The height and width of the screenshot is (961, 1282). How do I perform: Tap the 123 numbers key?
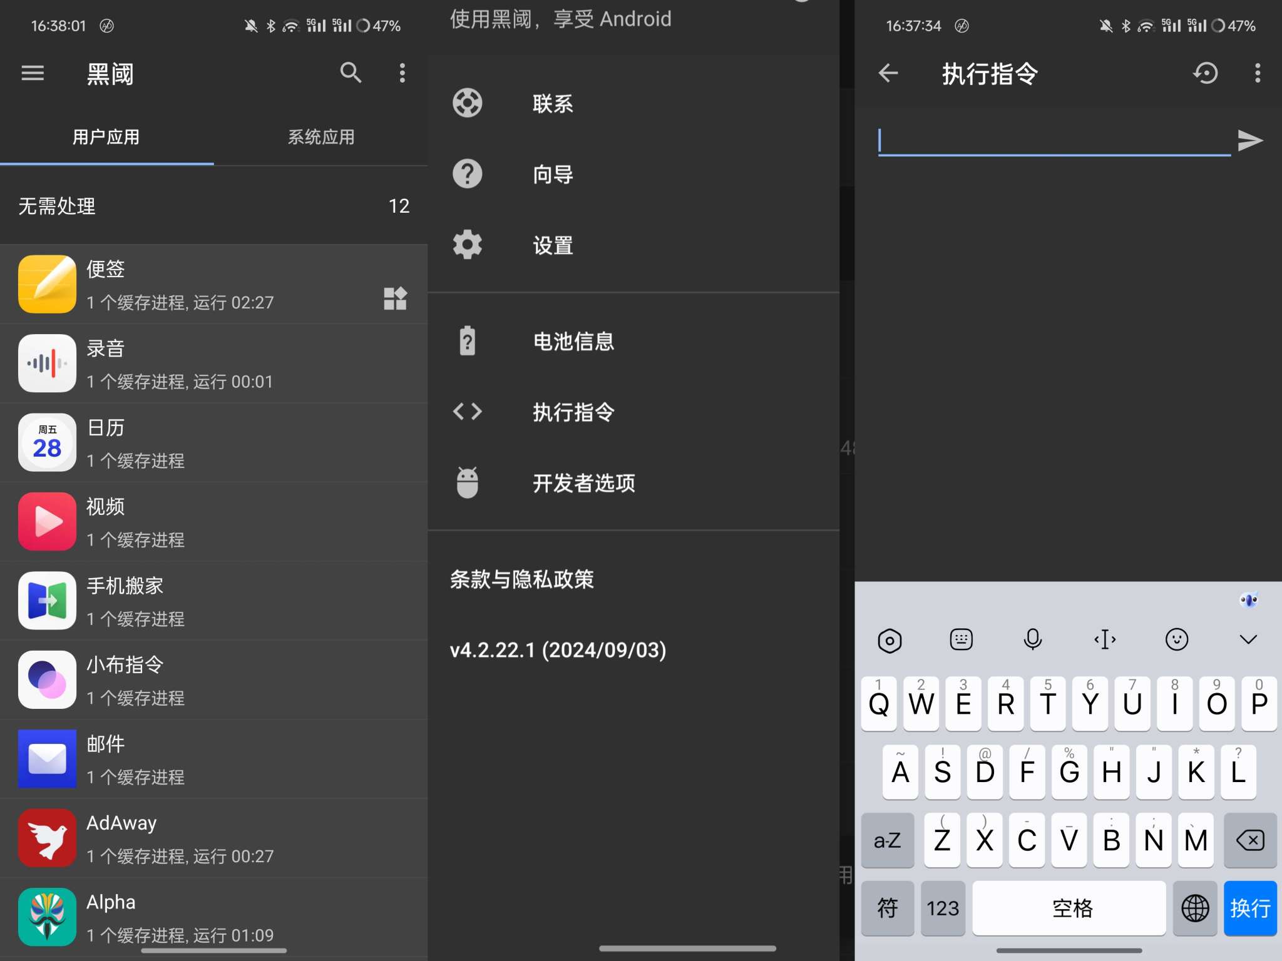[943, 908]
